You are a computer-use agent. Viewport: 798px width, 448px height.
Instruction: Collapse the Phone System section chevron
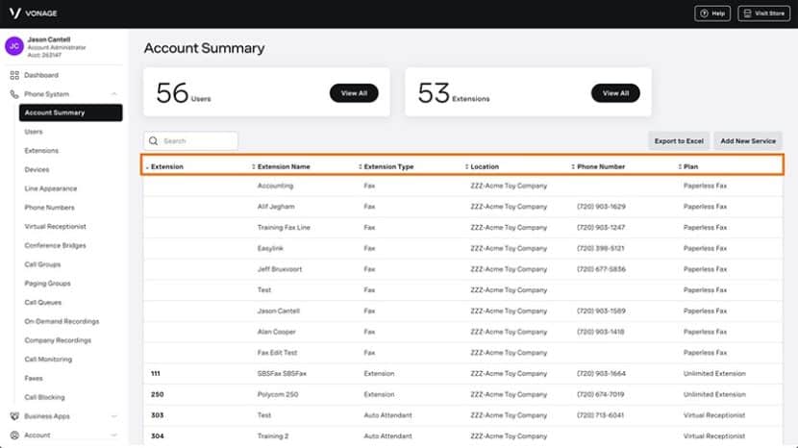(114, 94)
